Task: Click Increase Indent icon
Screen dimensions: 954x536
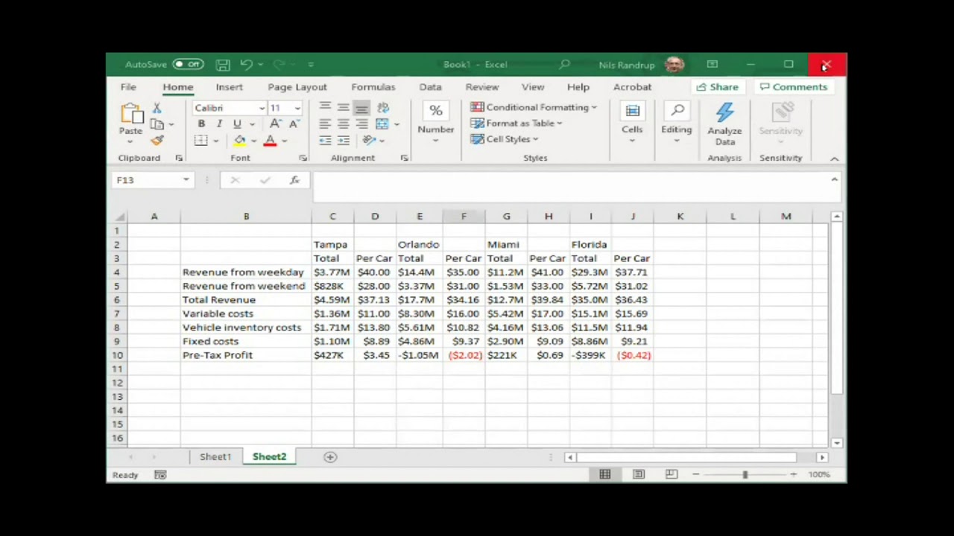Action: 343,140
